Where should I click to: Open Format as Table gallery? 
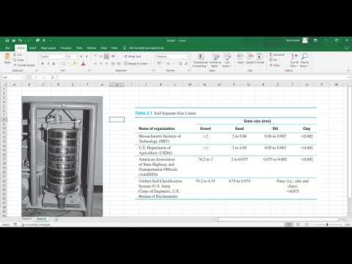pyautogui.click(x=215, y=60)
